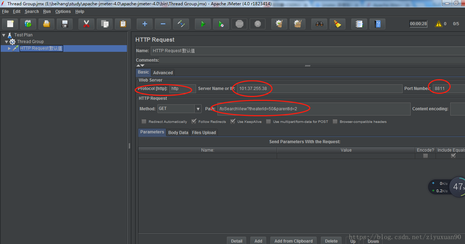Click the Protocol field containing http

pos(182,89)
